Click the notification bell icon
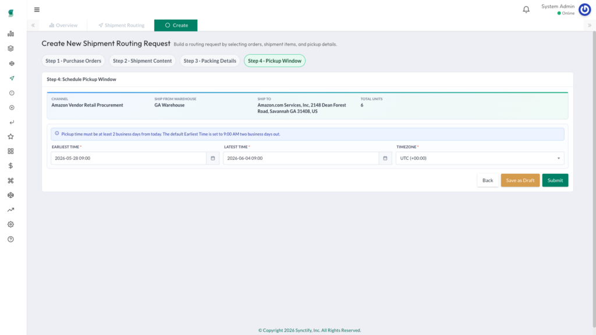 [526, 9]
